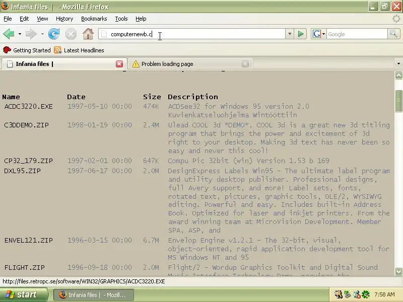The height and width of the screenshot is (302, 403).
Task: Click the status bar URL text
Action: (x=84, y=281)
